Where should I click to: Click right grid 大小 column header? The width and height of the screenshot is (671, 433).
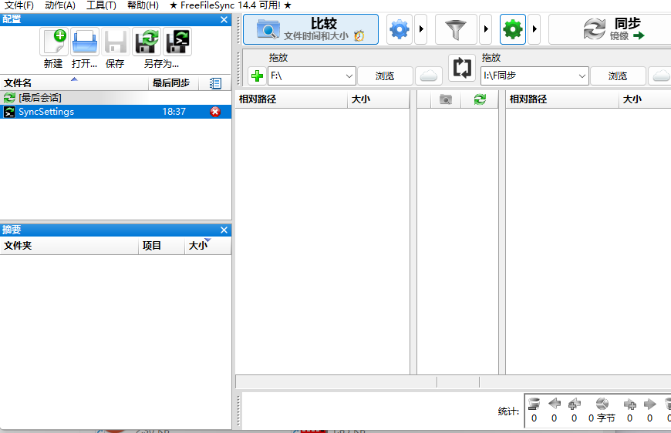pos(645,99)
